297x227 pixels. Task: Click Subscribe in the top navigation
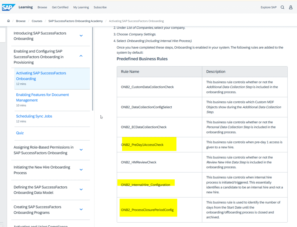point(100,7)
